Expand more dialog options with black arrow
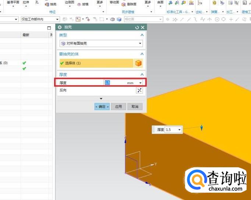The width and height of the screenshot is (251, 200). click(x=101, y=99)
